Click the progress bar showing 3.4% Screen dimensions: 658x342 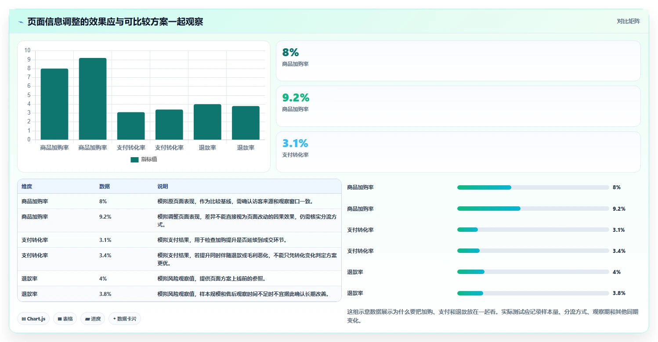coord(533,251)
